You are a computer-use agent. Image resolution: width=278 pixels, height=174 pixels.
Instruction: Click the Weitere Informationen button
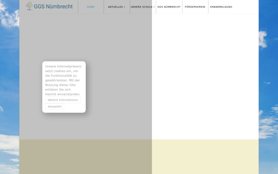click(x=63, y=100)
